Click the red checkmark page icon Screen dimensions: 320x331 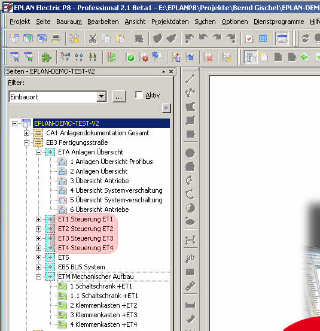pyautogui.click(x=249, y=38)
